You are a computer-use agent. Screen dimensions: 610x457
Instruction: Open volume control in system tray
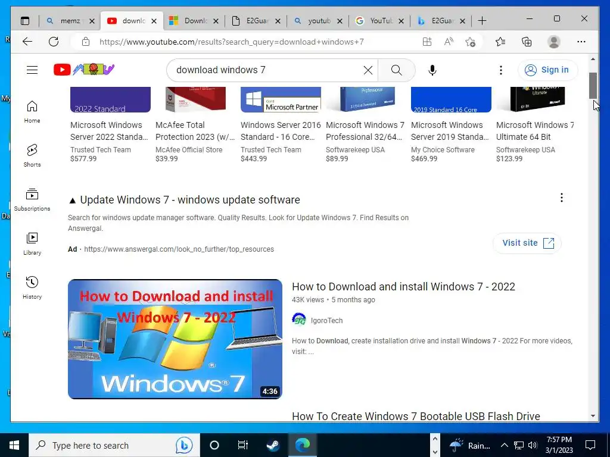533,445
